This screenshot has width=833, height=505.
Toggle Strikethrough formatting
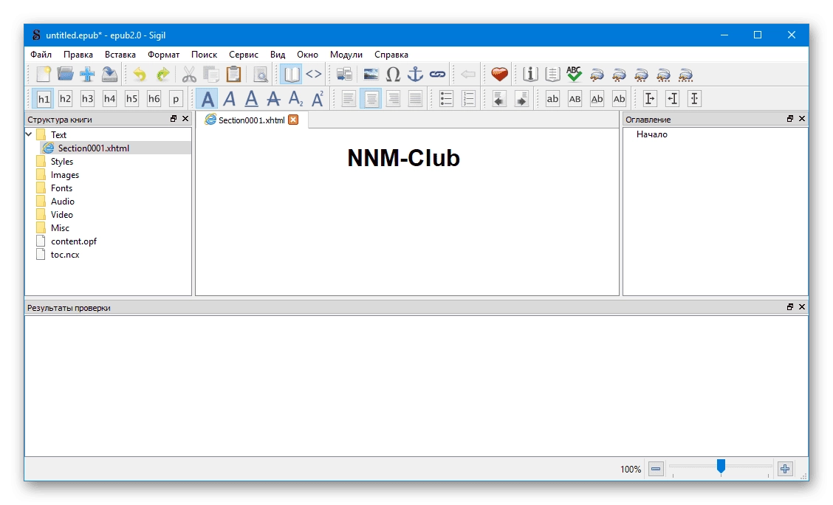pyautogui.click(x=273, y=99)
